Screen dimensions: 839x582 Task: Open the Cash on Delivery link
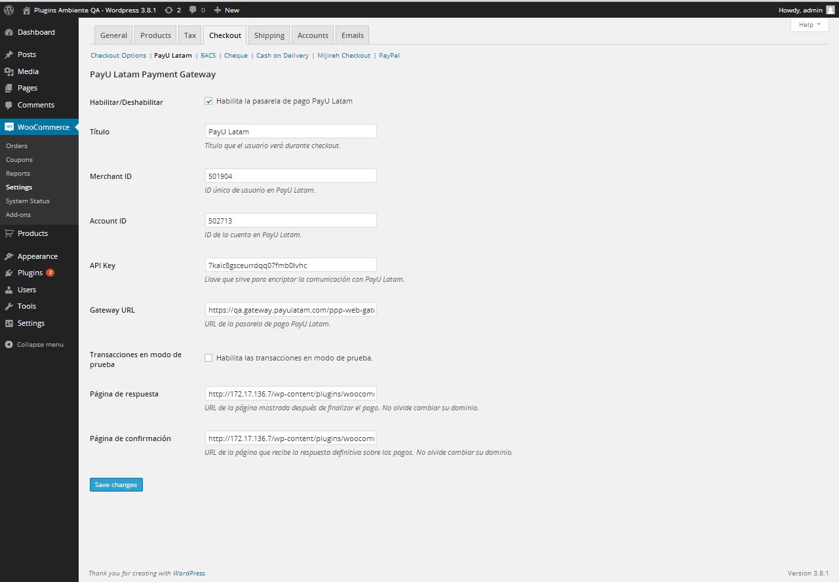(283, 56)
